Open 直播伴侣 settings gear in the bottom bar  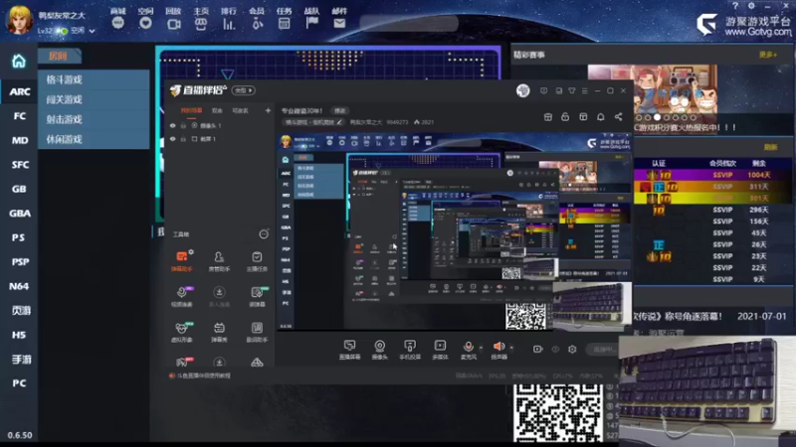click(x=572, y=350)
